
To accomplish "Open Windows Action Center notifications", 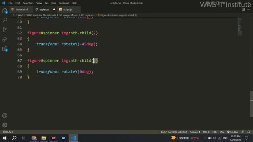I will click(x=246, y=138).
